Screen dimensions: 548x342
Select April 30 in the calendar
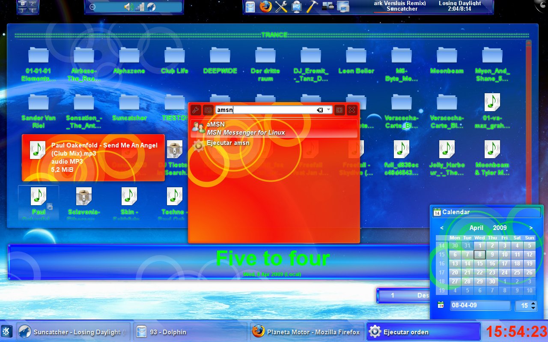492,281
